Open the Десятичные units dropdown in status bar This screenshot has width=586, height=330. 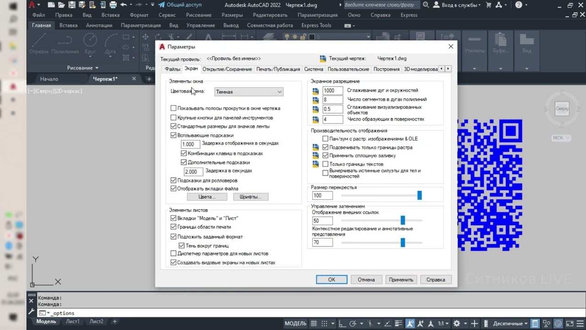(x=510, y=323)
